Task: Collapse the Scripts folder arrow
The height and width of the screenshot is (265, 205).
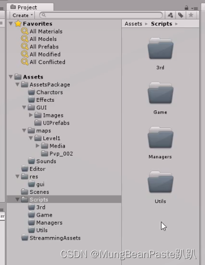Action: [17, 199]
